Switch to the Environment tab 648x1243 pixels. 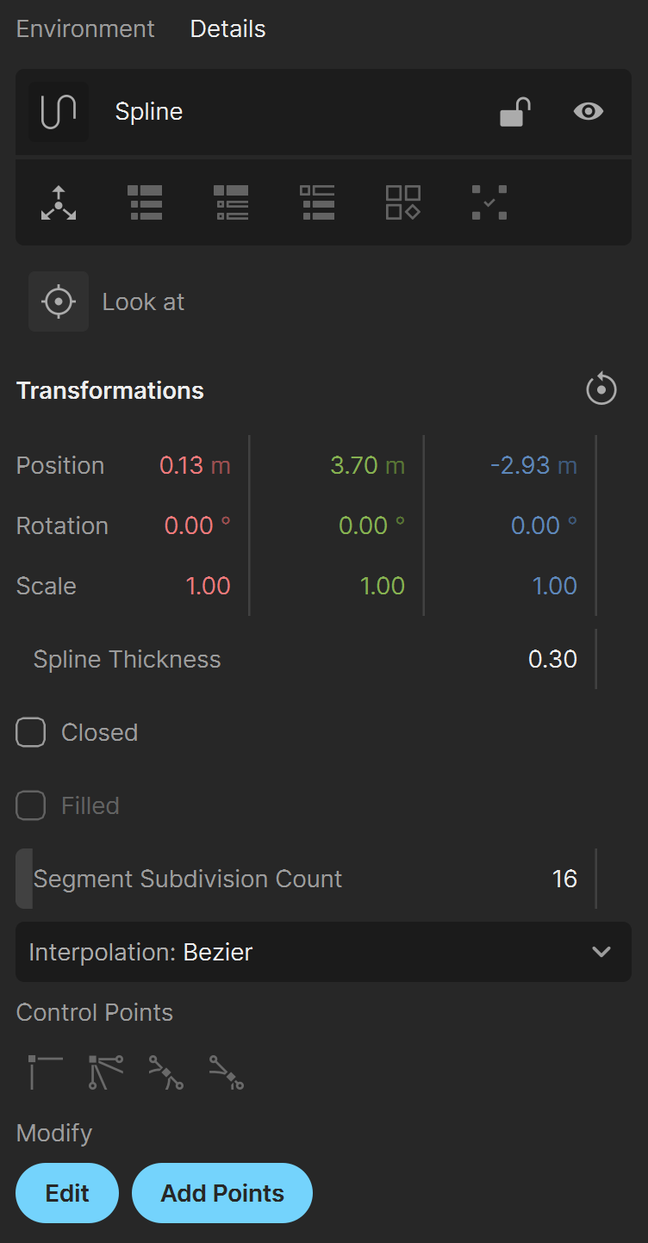pyautogui.click(x=85, y=28)
